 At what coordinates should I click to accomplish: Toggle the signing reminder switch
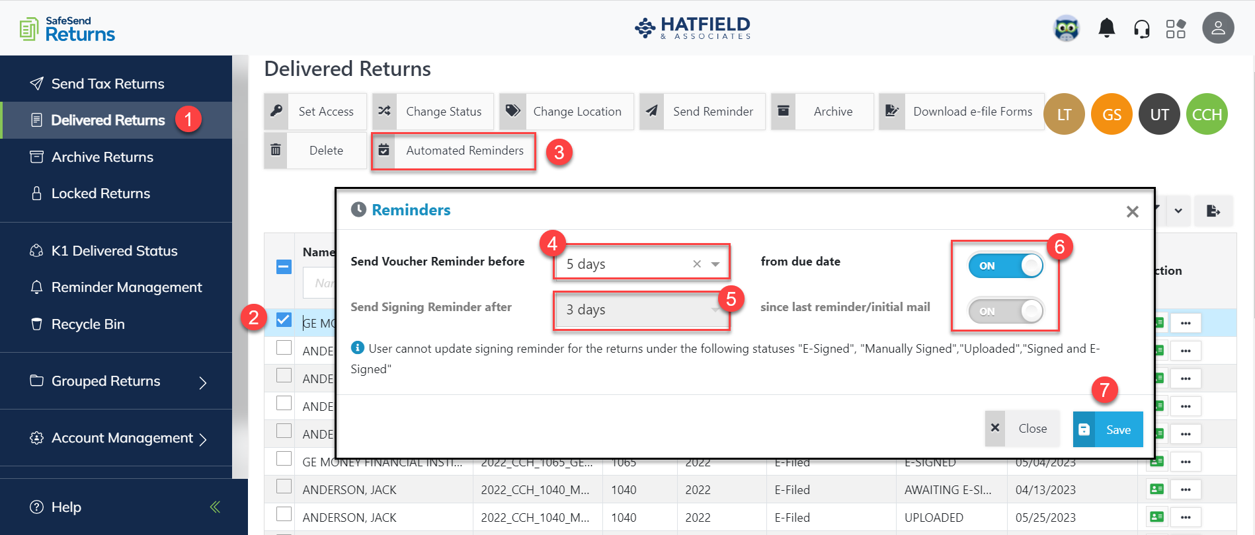(x=1005, y=311)
